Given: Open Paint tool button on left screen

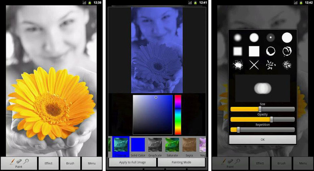Looking at the screenshot, I should click(x=19, y=163).
